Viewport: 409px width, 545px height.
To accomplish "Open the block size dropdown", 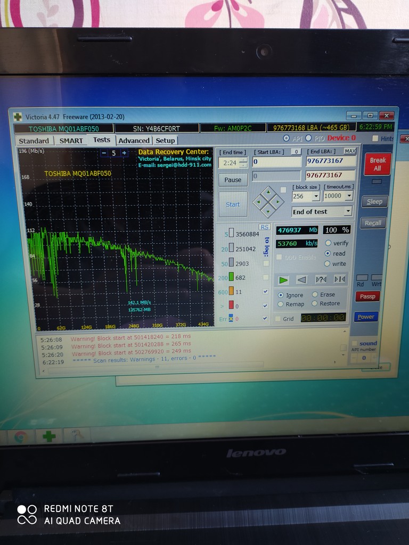I will point(316,196).
